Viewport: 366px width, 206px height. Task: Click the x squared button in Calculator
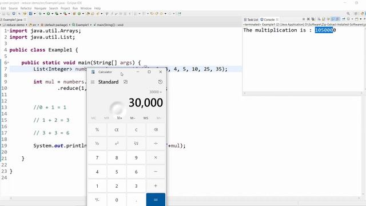(x=117, y=144)
